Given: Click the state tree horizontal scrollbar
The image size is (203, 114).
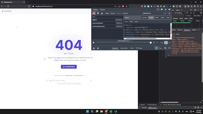Looking at the screenshot, I should point(141,38).
